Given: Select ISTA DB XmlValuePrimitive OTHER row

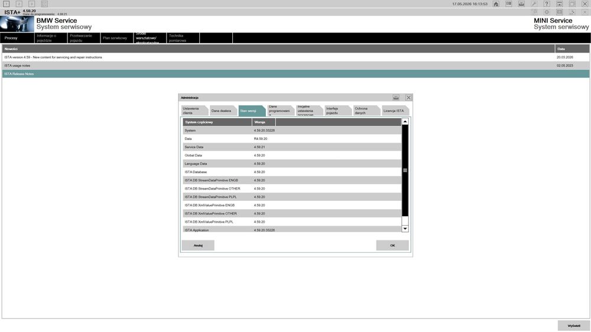Looking at the screenshot, I should click(292, 213).
